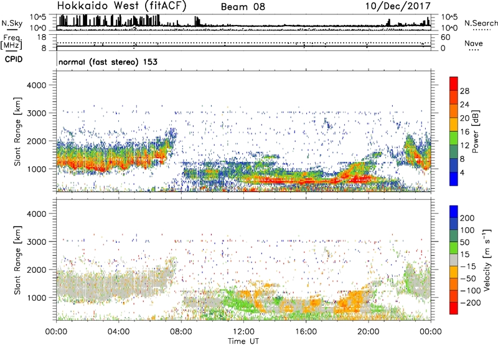Click the 'Hokkaido West (fitACF)' title

[121, 6]
